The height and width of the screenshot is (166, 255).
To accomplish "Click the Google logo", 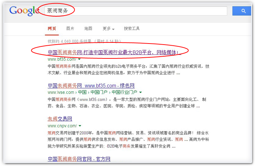I will (x=24, y=11).
